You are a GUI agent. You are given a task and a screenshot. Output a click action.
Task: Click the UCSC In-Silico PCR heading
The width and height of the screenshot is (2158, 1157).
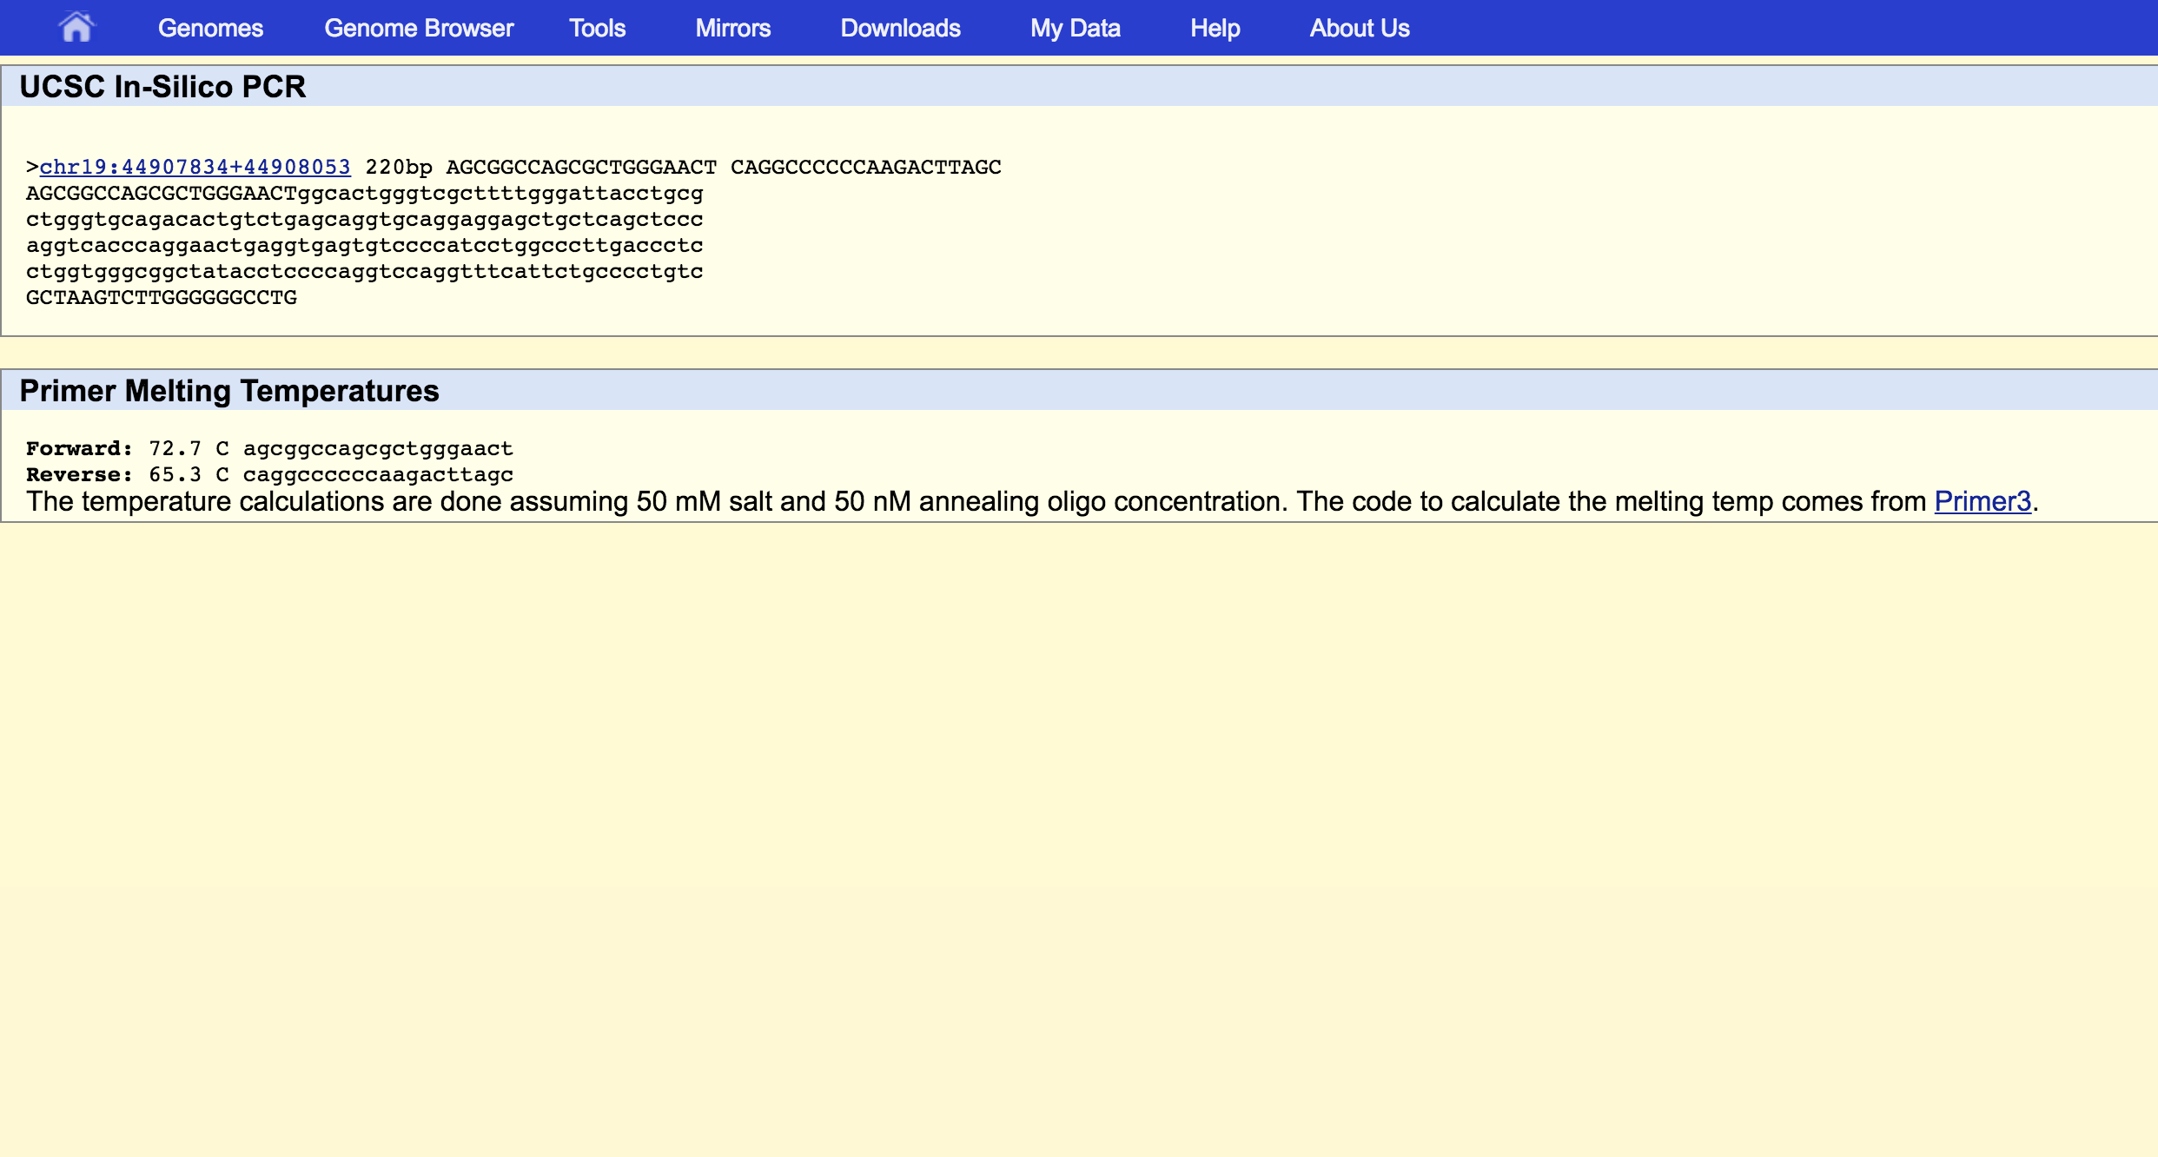[162, 87]
